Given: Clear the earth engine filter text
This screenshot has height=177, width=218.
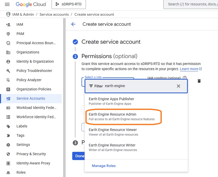Looking at the screenshot, I should [x=178, y=86].
